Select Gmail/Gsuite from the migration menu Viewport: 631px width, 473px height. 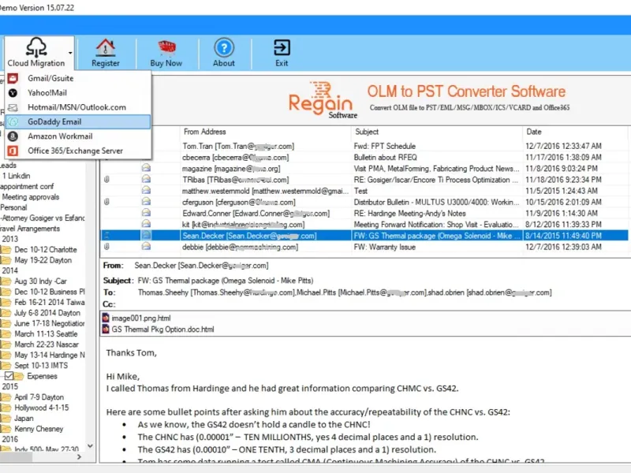(x=78, y=78)
